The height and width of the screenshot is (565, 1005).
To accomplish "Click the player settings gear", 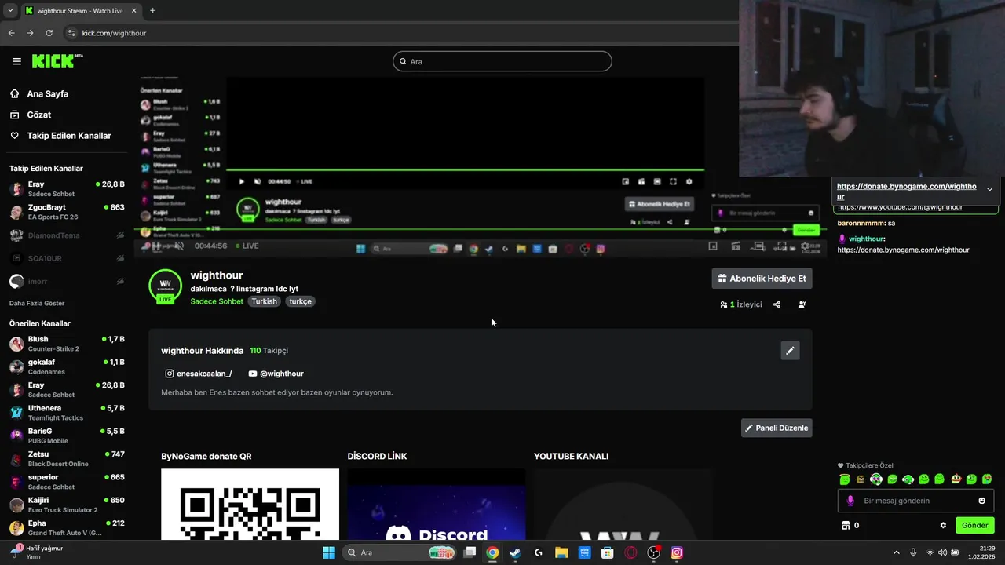I will pos(805,246).
